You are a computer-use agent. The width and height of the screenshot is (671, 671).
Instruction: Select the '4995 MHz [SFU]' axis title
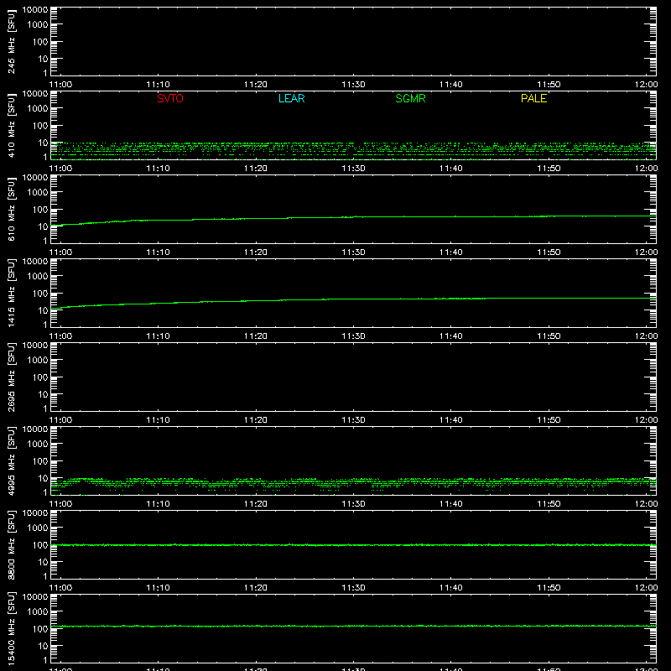tap(11, 460)
